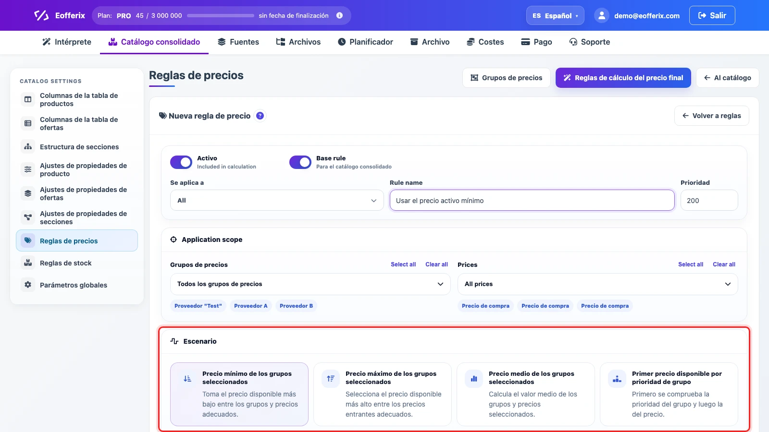
Task: Click the Proveedor A tag
Action: pyautogui.click(x=251, y=306)
